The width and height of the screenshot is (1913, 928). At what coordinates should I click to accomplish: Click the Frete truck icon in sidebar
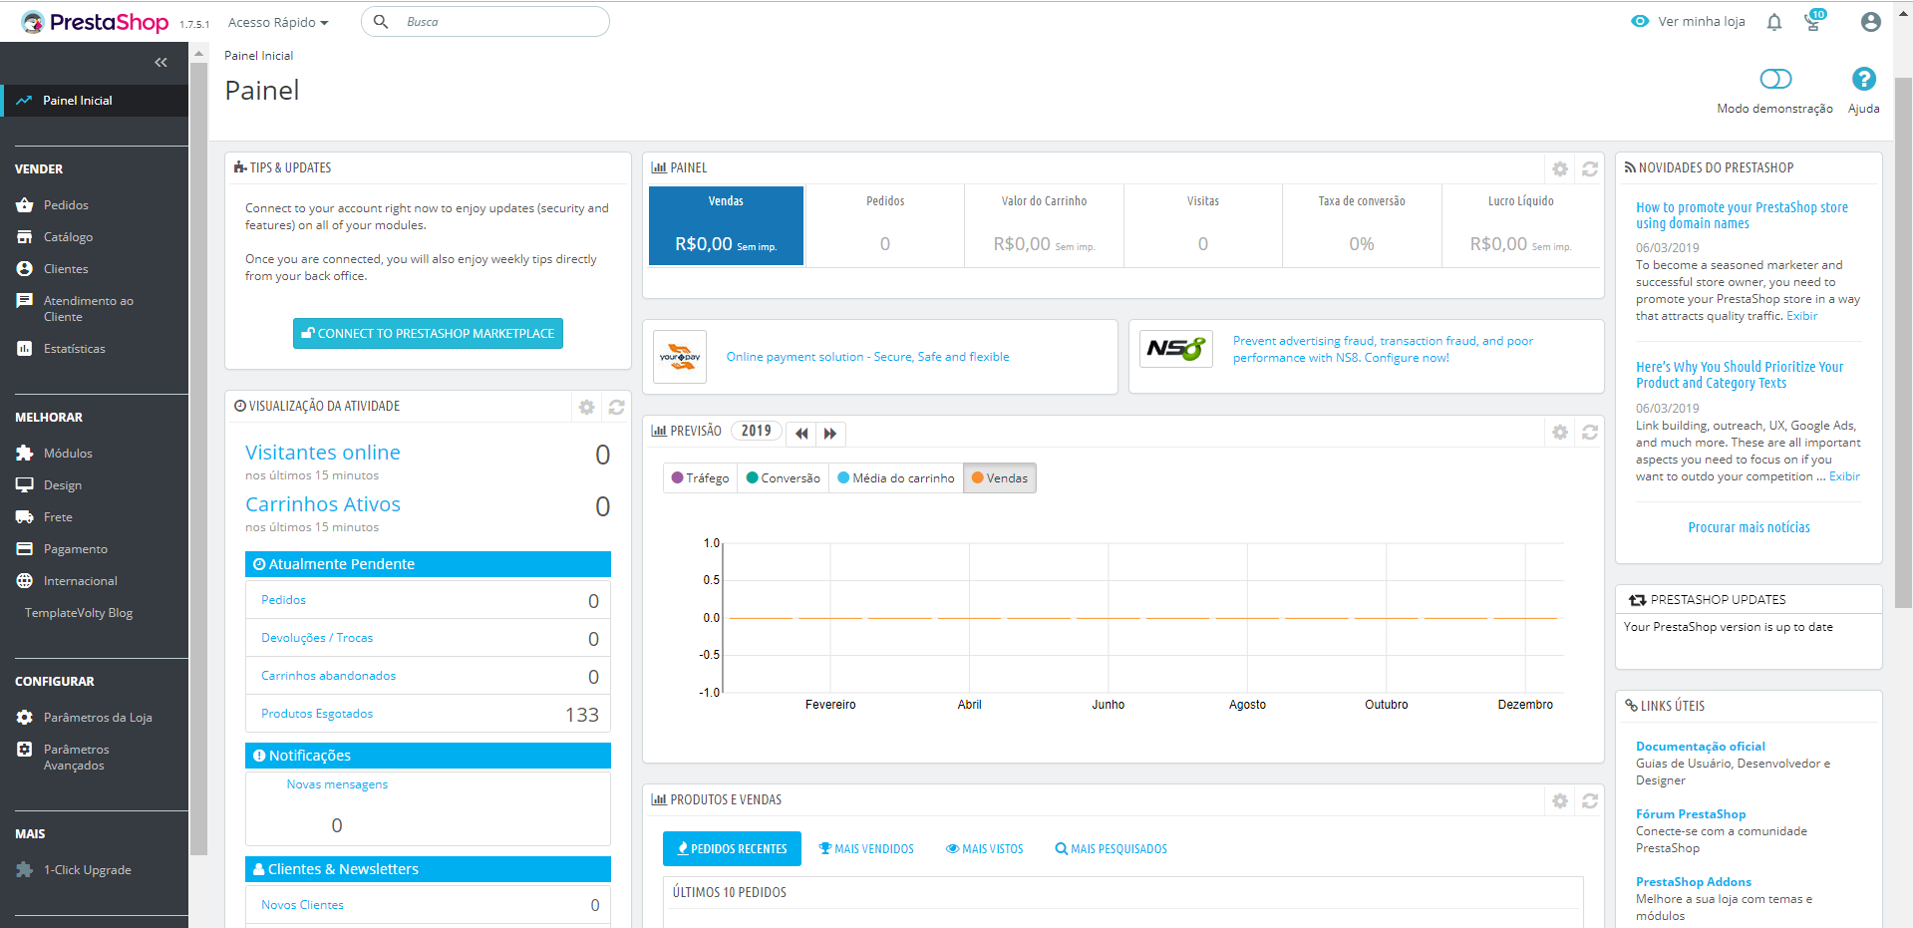click(25, 517)
